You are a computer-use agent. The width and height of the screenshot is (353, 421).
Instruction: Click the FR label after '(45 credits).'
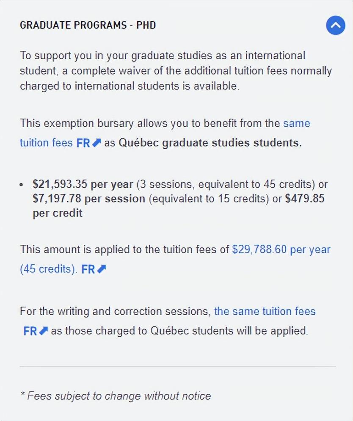pos(88,269)
